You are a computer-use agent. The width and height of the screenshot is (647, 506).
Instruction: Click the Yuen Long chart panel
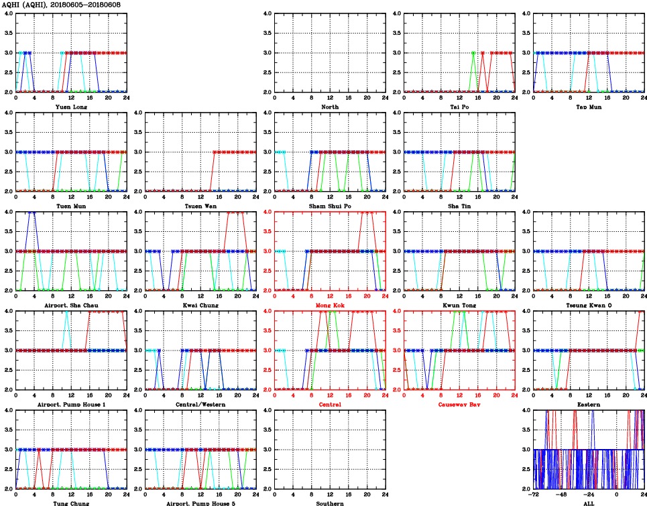point(70,52)
